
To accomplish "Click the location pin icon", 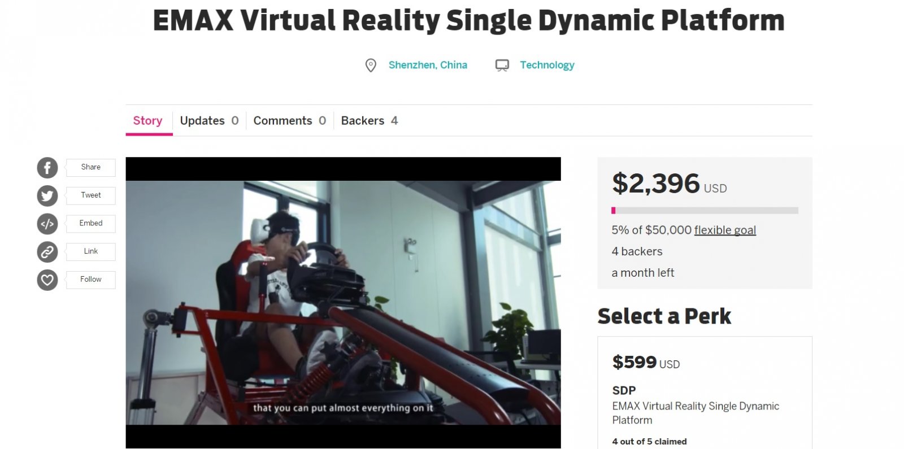I will [x=371, y=66].
